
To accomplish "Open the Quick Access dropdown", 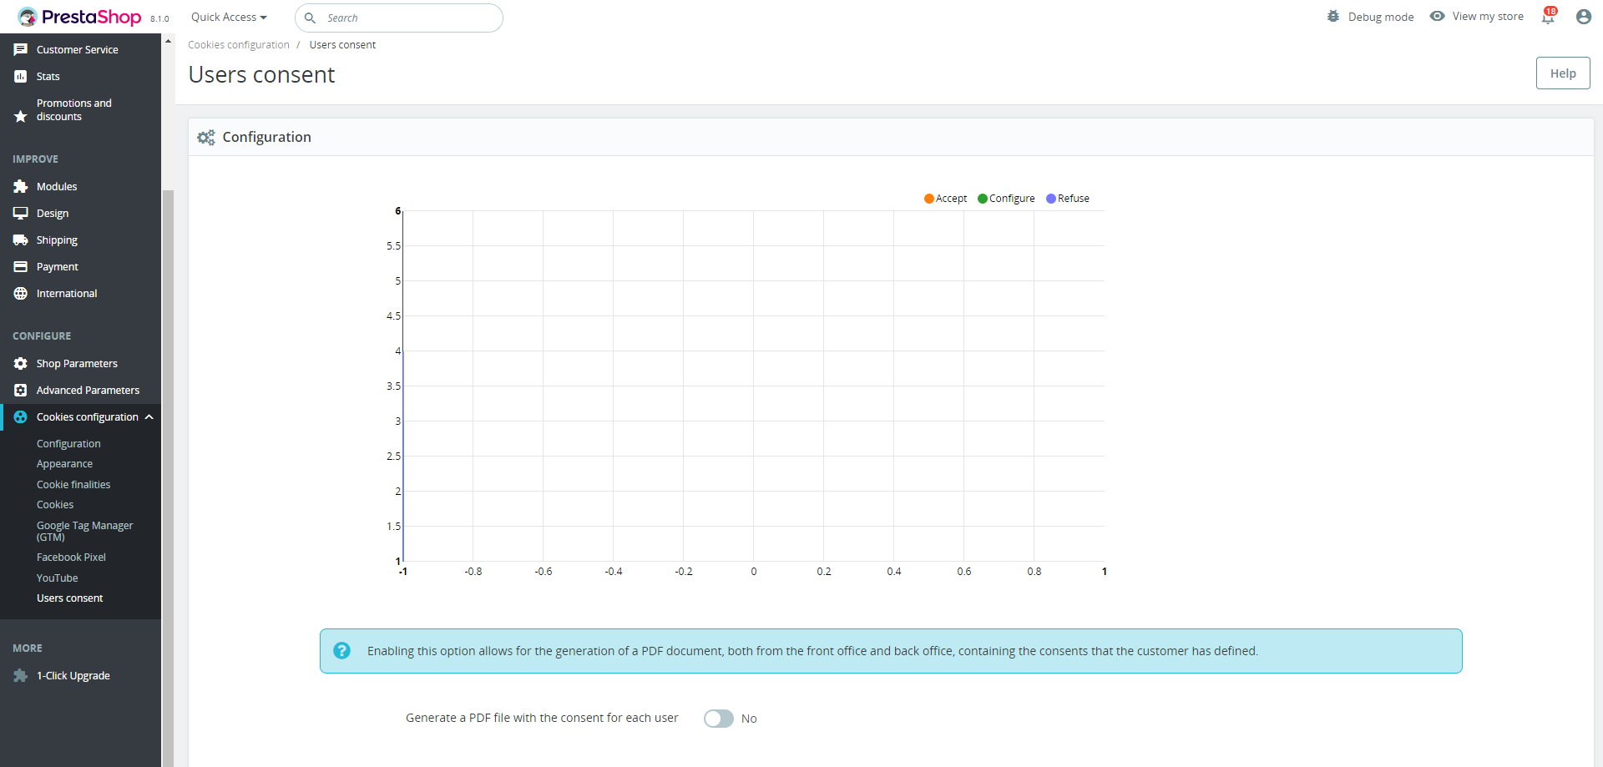I will click(229, 18).
